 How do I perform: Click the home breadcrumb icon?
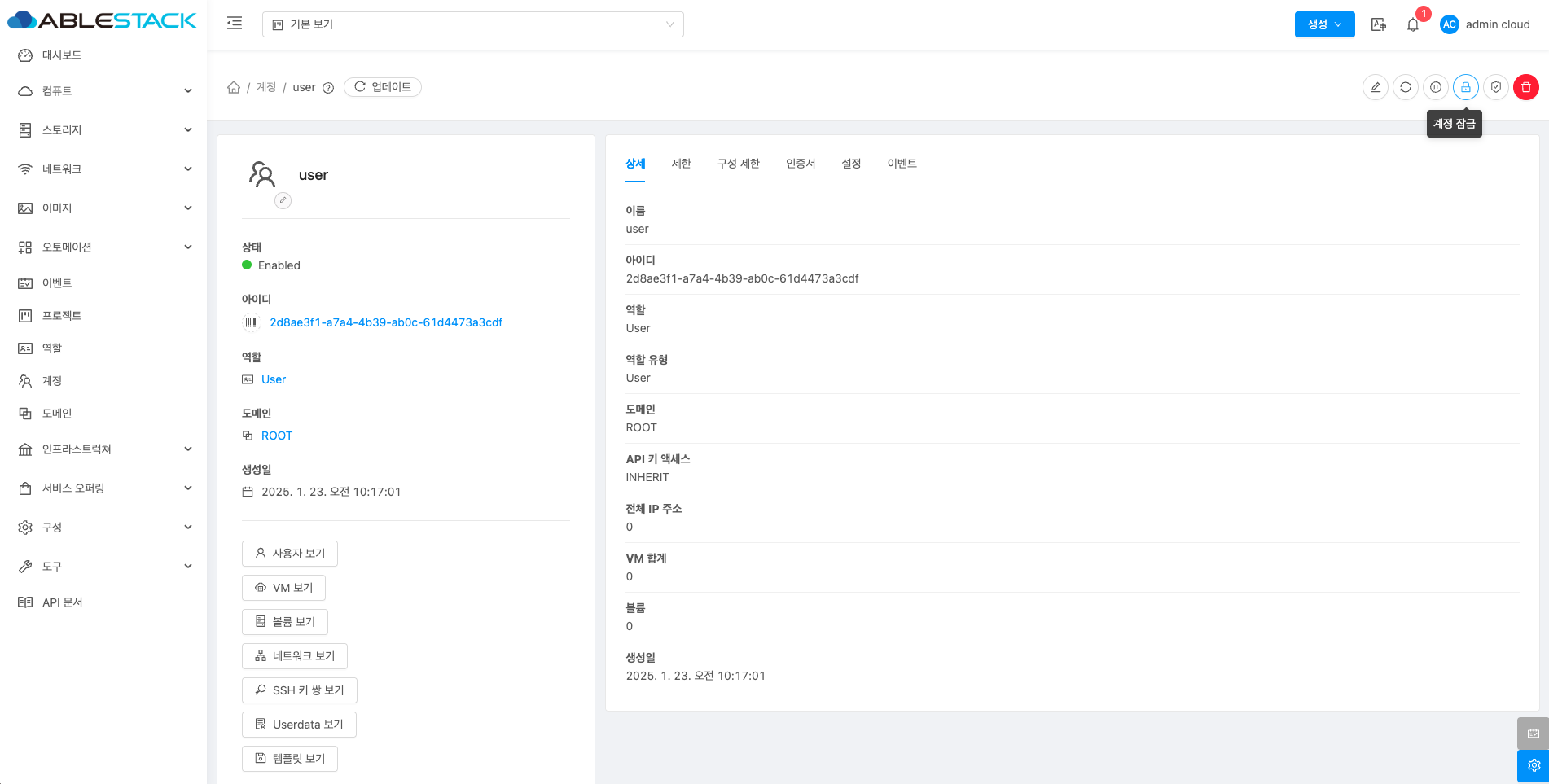[x=234, y=87]
